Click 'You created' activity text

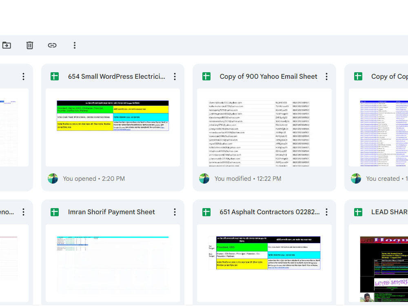[x=387, y=179]
